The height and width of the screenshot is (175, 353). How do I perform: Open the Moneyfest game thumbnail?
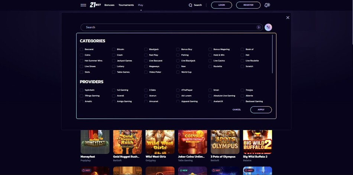click(x=95, y=142)
